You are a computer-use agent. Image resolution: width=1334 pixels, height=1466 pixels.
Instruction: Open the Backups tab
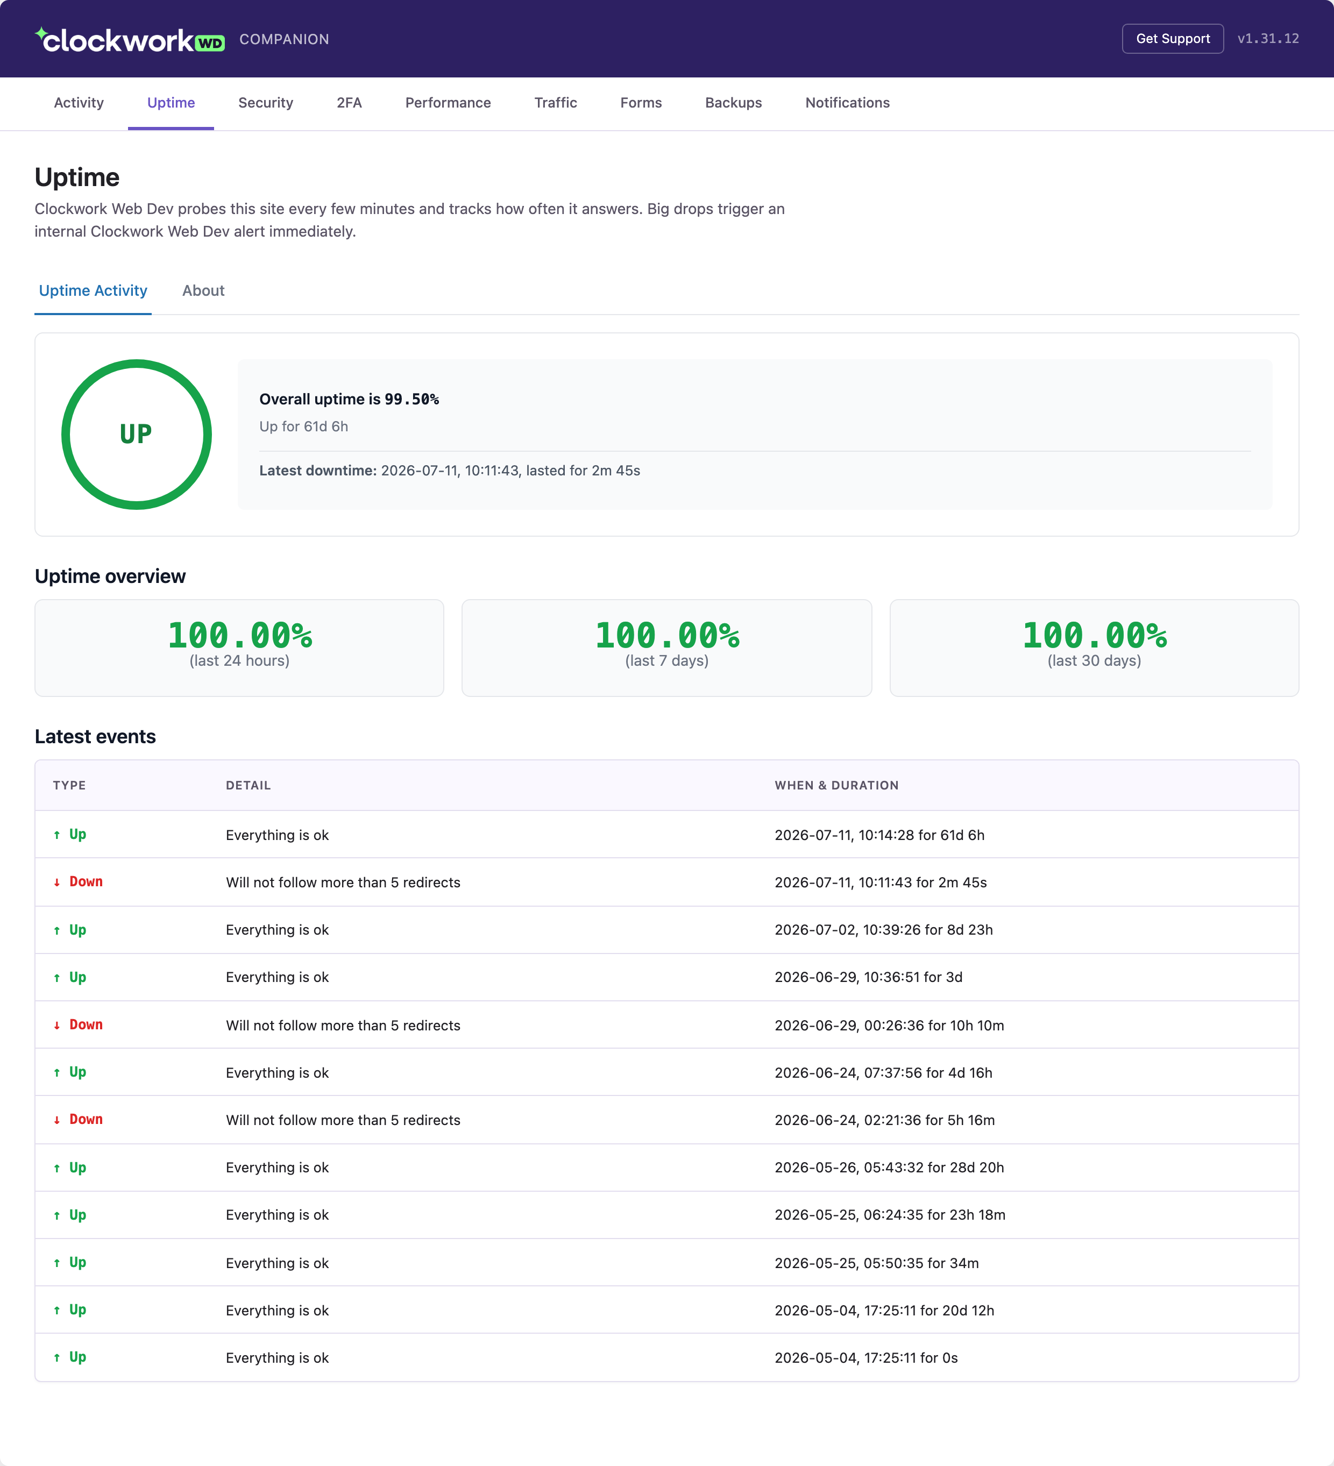(733, 103)
